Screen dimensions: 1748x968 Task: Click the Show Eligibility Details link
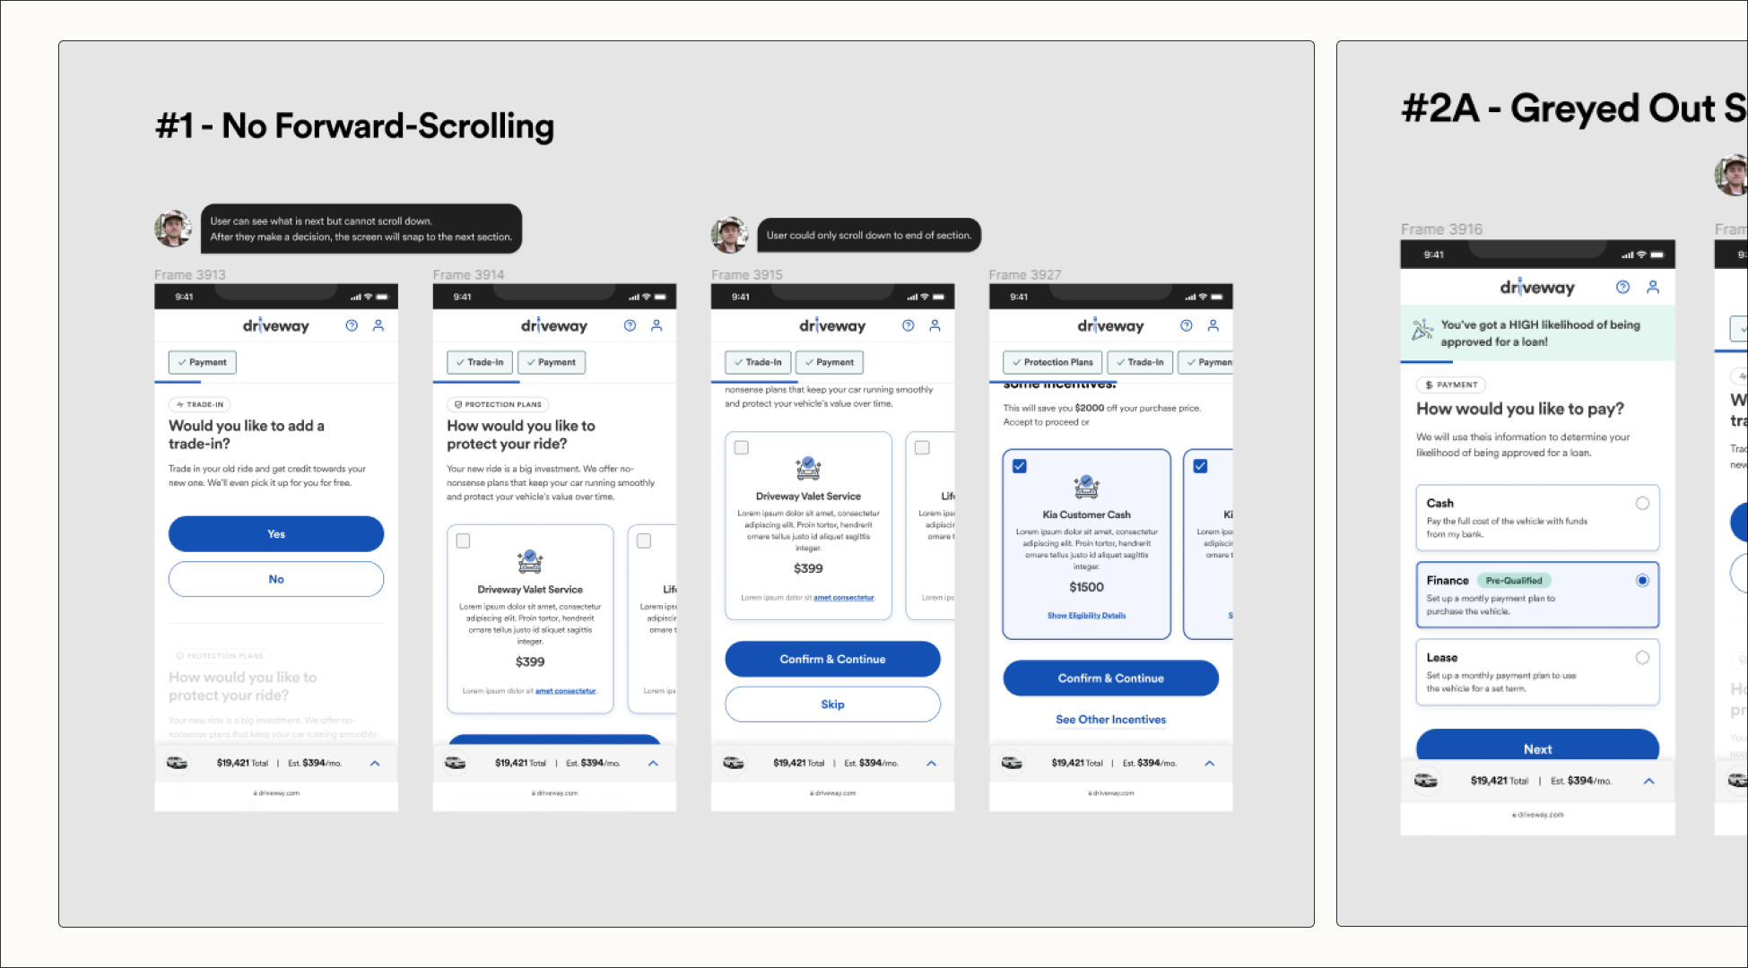(1087, 617)
